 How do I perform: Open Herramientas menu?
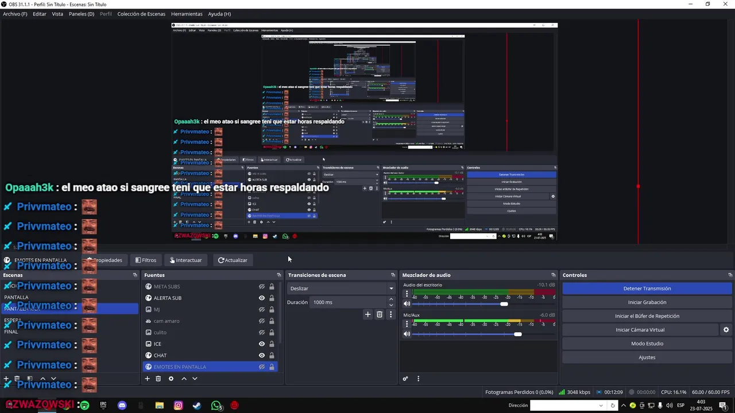(187, 14)
